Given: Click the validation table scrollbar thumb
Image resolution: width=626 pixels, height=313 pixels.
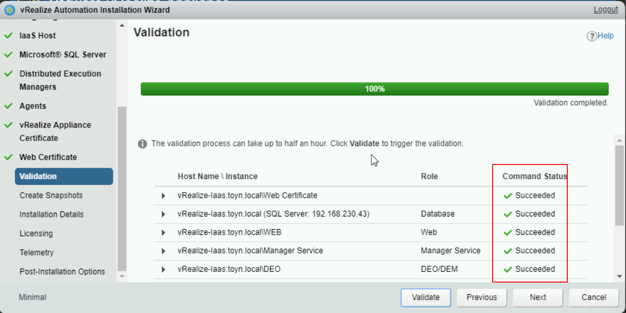Looking at the screenshot, I should pos(619,185).
